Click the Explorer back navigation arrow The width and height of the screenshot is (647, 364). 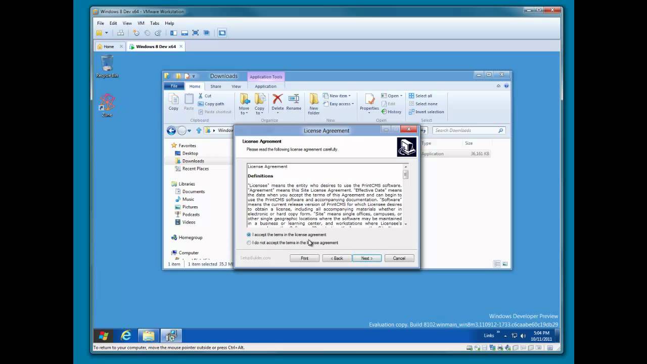tap(171, 130)
